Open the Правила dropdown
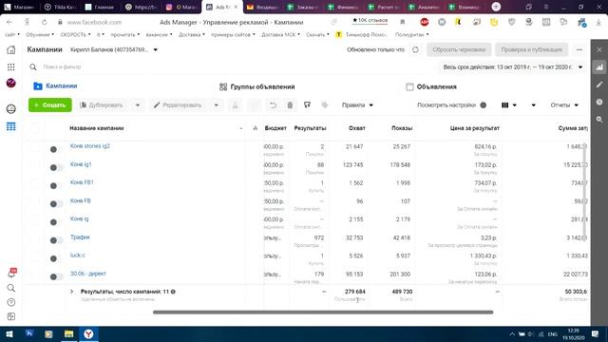The height and width of the screenshot is (342, 608). 357,105
